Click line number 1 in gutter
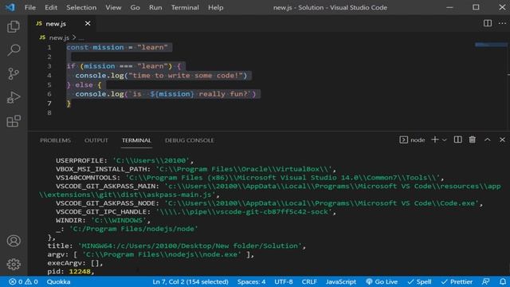 [49, 48]
